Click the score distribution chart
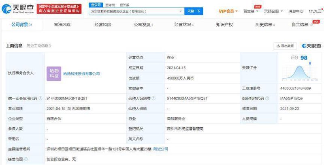The image size is (324, 165). [300, 71]
